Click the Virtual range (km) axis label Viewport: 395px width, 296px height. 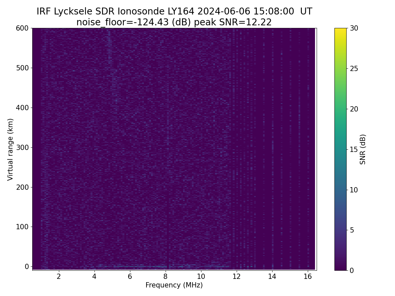click(11, 149)
